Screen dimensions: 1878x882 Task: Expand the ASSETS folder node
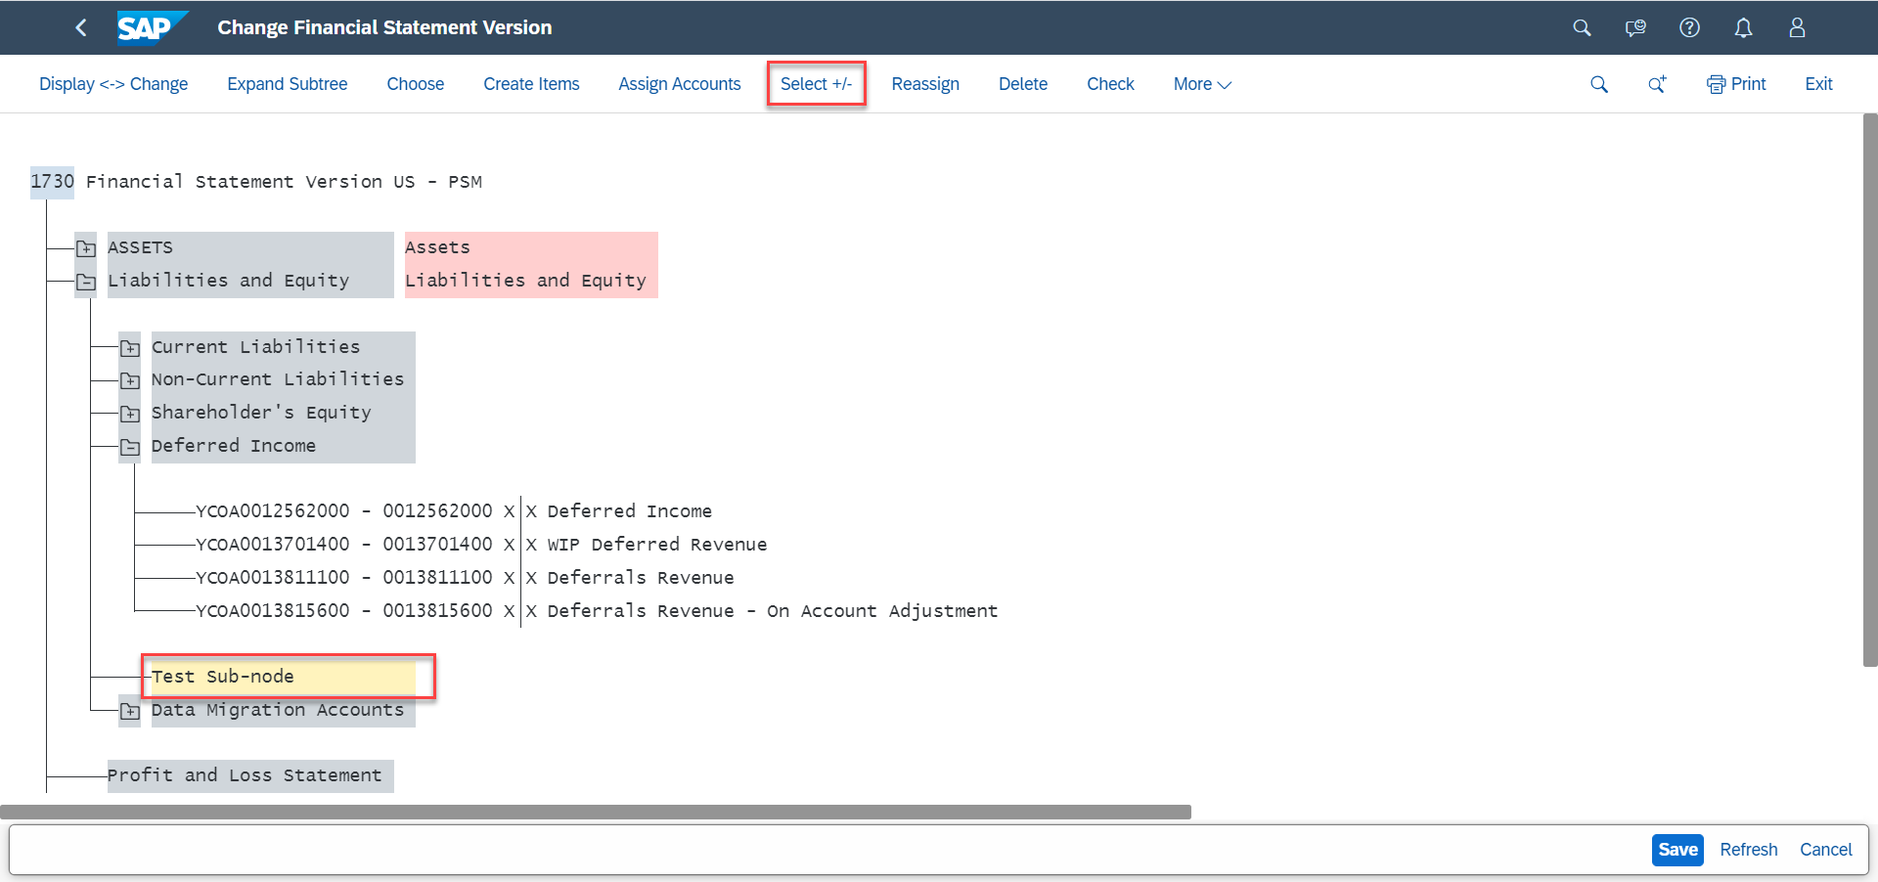(x=86, y=248)
